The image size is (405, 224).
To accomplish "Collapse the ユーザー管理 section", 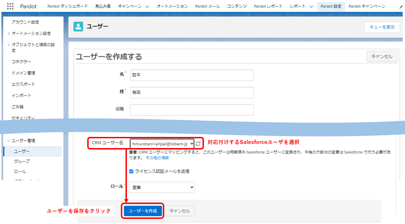I will (8, 141).
